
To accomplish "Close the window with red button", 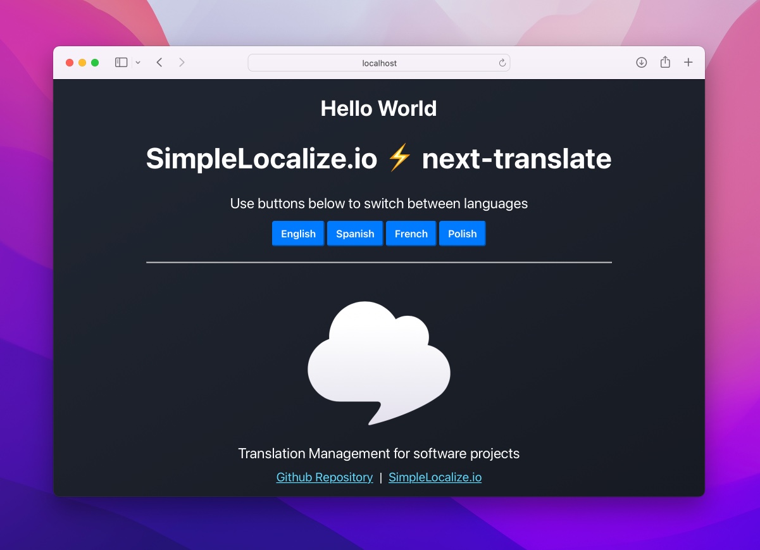I will [70, 63].
